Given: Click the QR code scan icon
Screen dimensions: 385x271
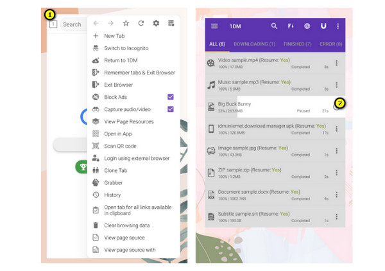Looking at the screenshot, I should coord(96,146).
